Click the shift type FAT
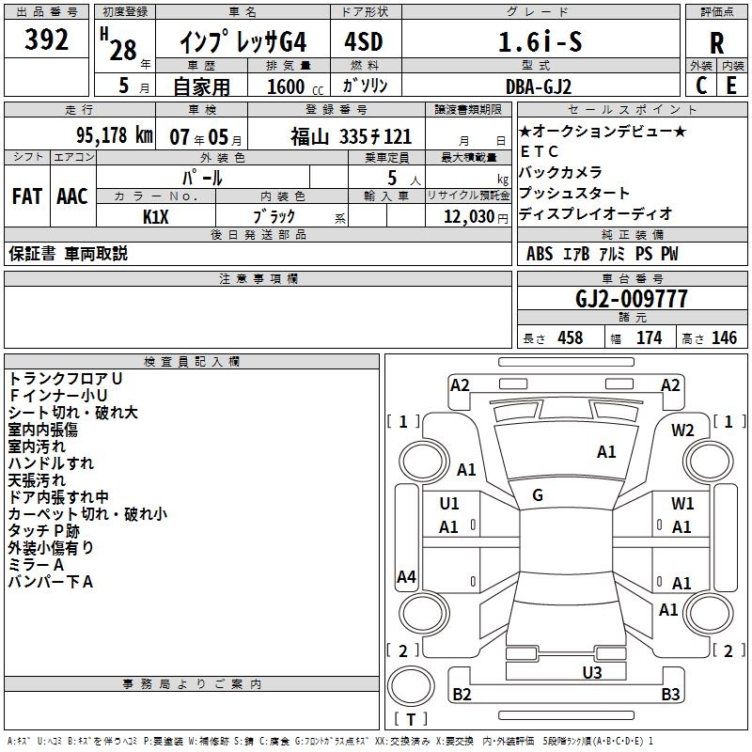This screenshot has width=752, height=752. point(27,196)
